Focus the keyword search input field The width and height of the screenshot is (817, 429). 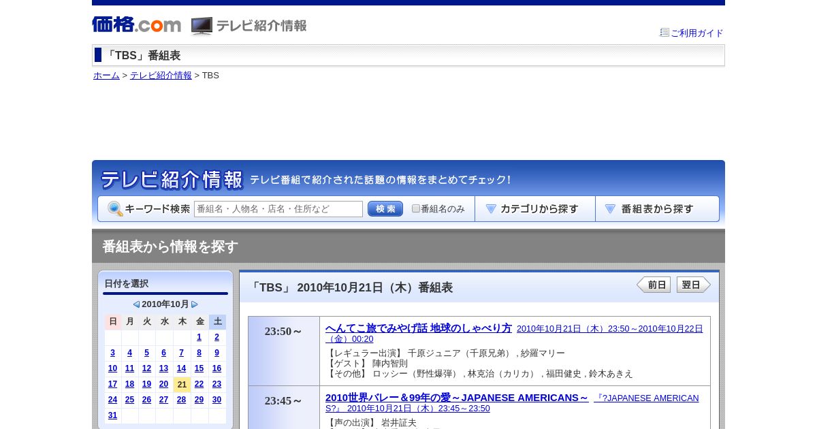point(278,209)
